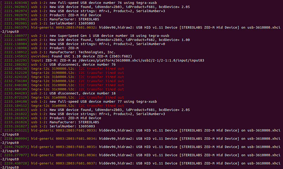Click "tegra-i2c 31c0000.i2c" at timestamp 2232.960109

click(x=54, y=89)
